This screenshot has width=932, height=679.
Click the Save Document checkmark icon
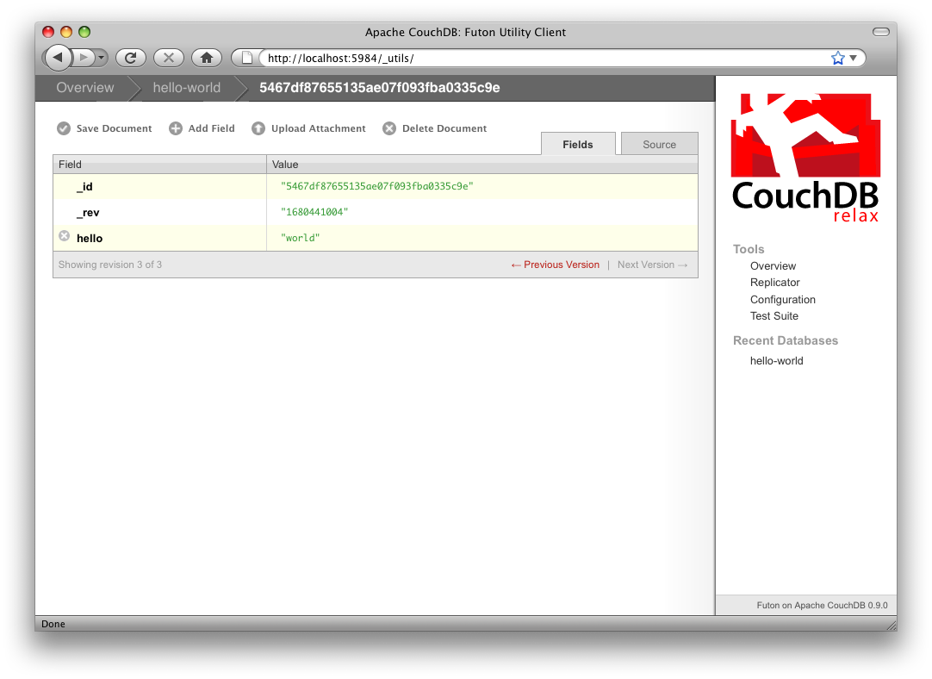(64, 128)
